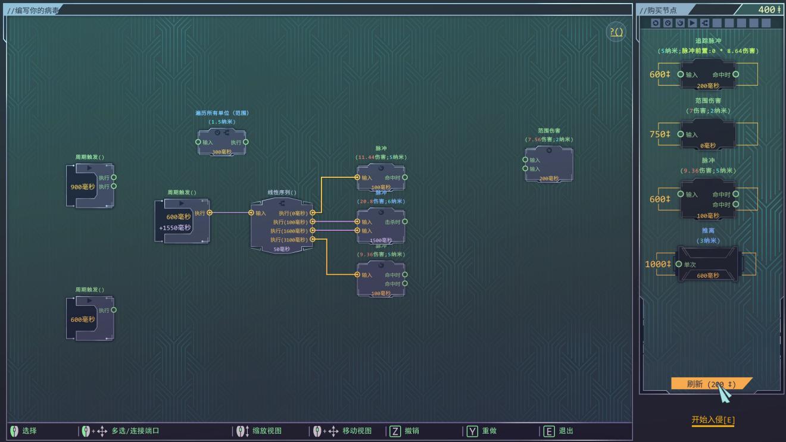Click the first circular-arrow filter icon in shop

(x=656, y=23)
